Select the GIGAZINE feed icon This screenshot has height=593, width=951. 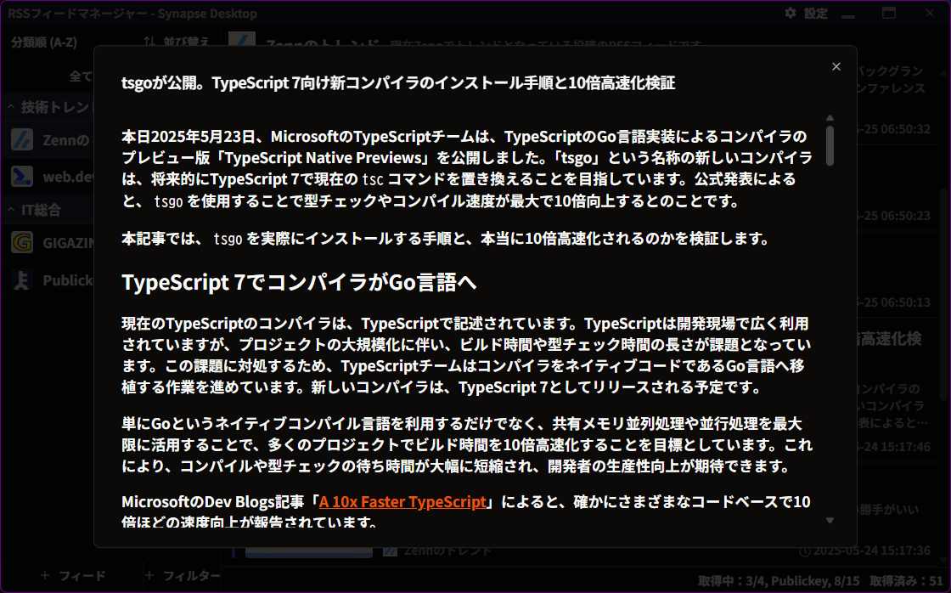22,244
